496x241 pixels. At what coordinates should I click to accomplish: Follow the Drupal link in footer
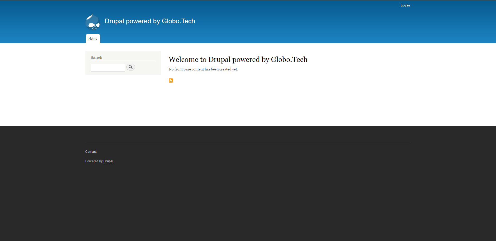(x=108, y=161)
